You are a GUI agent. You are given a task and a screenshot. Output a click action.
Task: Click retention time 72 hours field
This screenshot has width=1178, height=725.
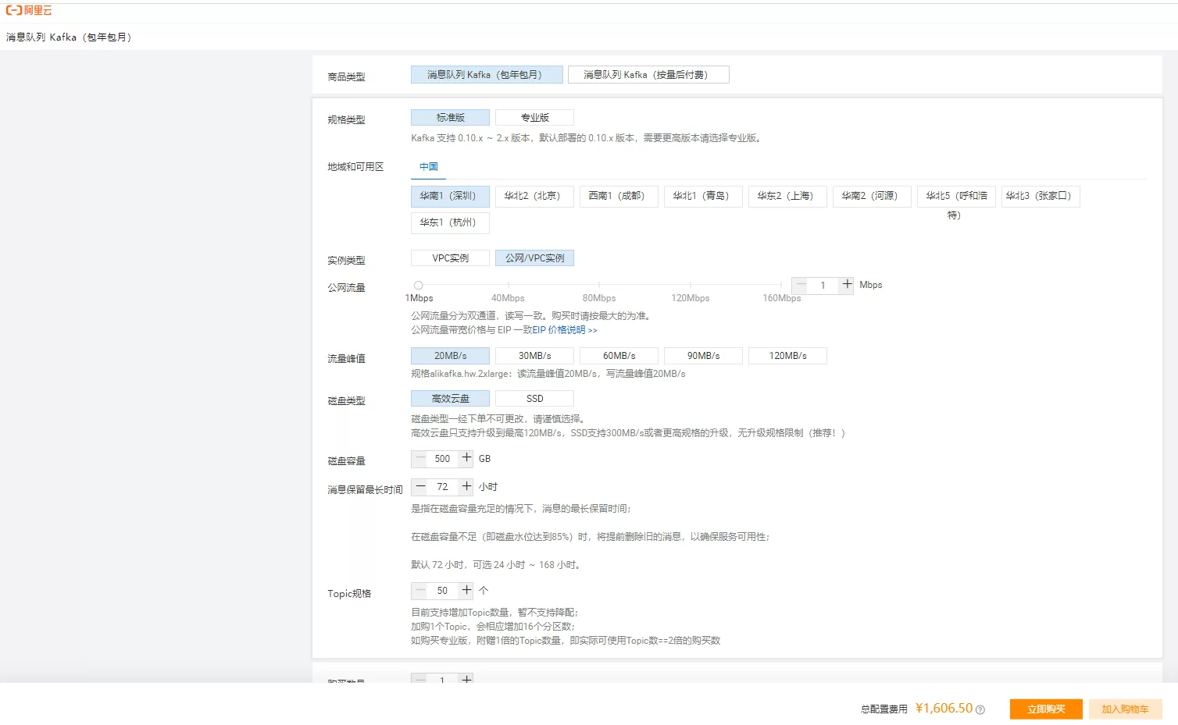click(443, 486)
